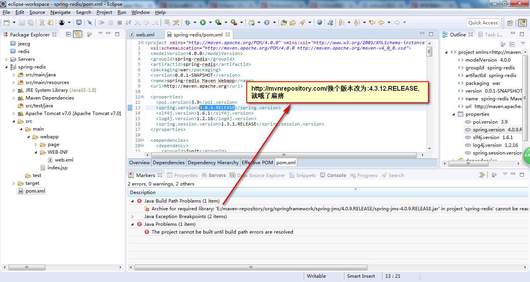This screenshot has height=282, width=530.
Task: Switch to Dependency Hierarchy tab
Action: click(213, 163)
